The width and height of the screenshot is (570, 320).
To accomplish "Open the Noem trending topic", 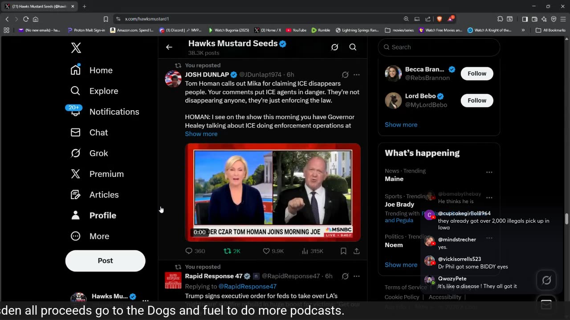I will [x=394, y=245].
